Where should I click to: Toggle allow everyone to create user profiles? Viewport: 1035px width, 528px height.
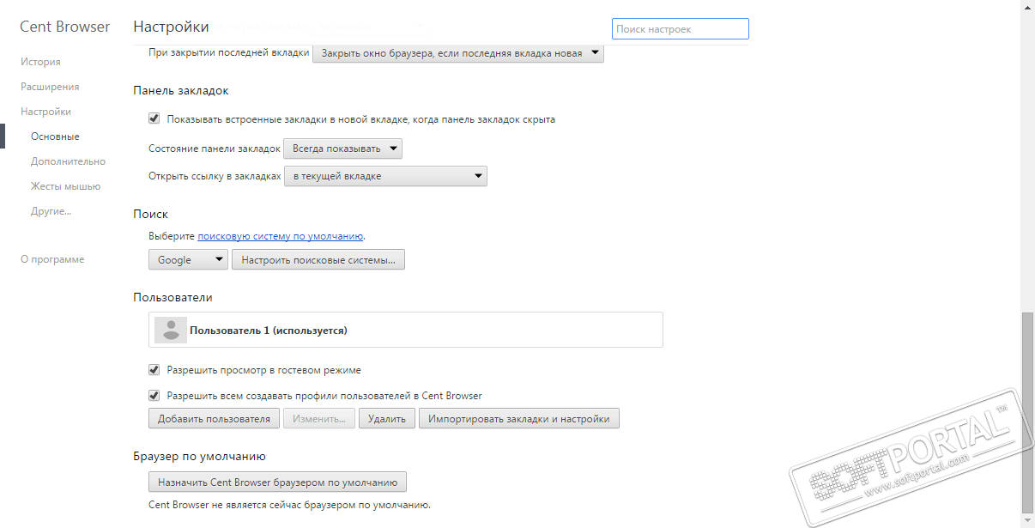(154, 396)
